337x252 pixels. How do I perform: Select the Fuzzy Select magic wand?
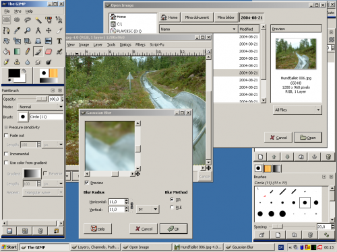tap(38, 20)
